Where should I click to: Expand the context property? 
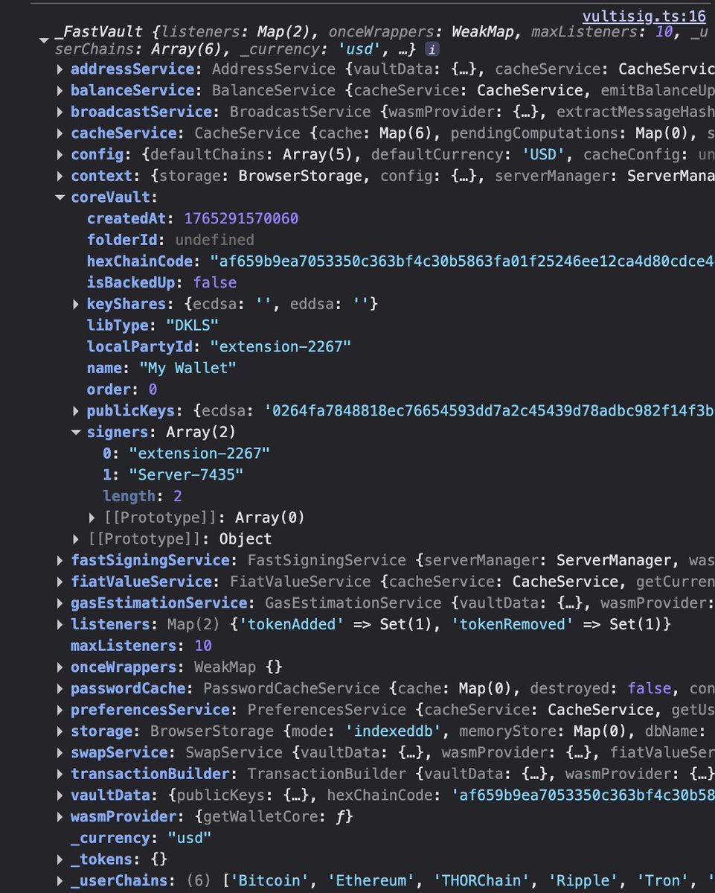[60, 176]
